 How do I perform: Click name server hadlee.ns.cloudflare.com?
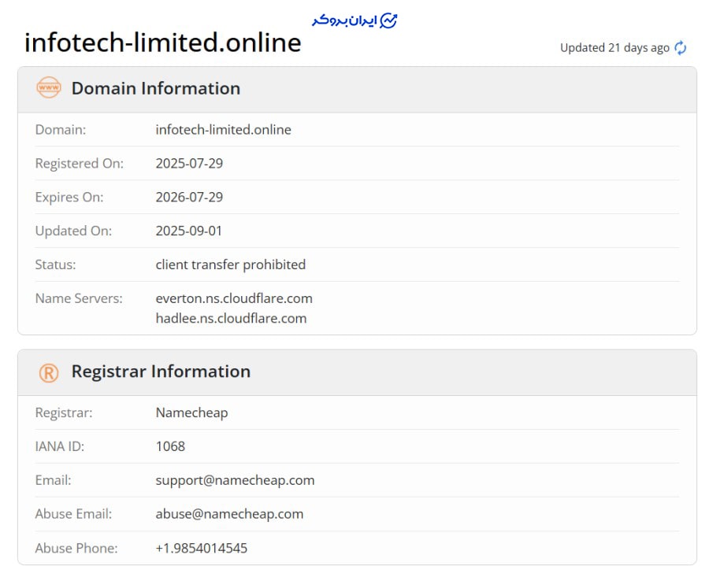tap(231, 318)
